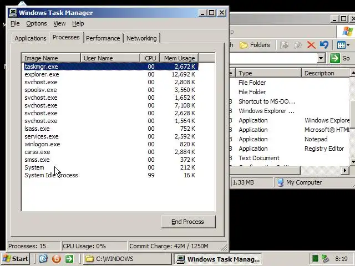Click the green CPU usage tray icon
This screenshot has height=266, width=355.
click(316, 258)
